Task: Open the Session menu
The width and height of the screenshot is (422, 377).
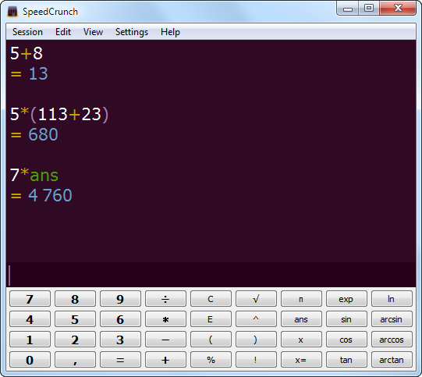Action: click(27, 32)
